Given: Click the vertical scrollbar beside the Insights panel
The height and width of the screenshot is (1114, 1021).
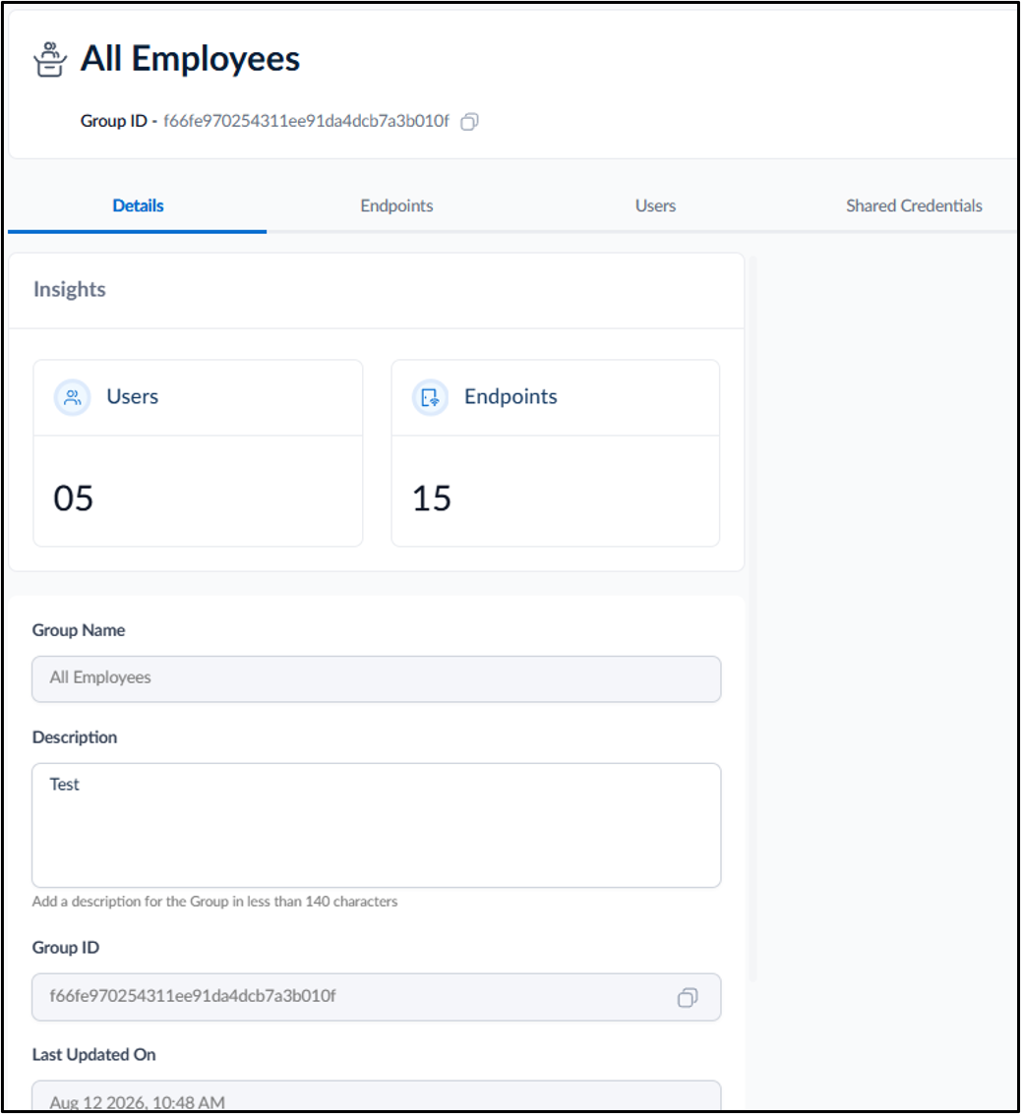Looking at the screenshot, I should 753,618.
